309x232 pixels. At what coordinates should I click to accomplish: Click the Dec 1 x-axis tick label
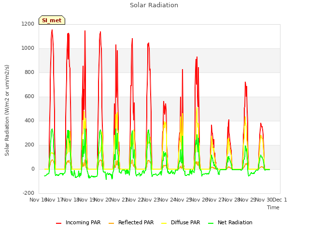pos(280,200)
